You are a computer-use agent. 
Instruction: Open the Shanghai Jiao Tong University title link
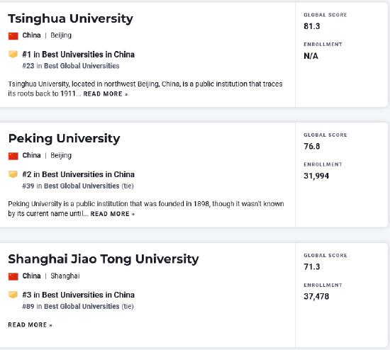coord(104,259)
